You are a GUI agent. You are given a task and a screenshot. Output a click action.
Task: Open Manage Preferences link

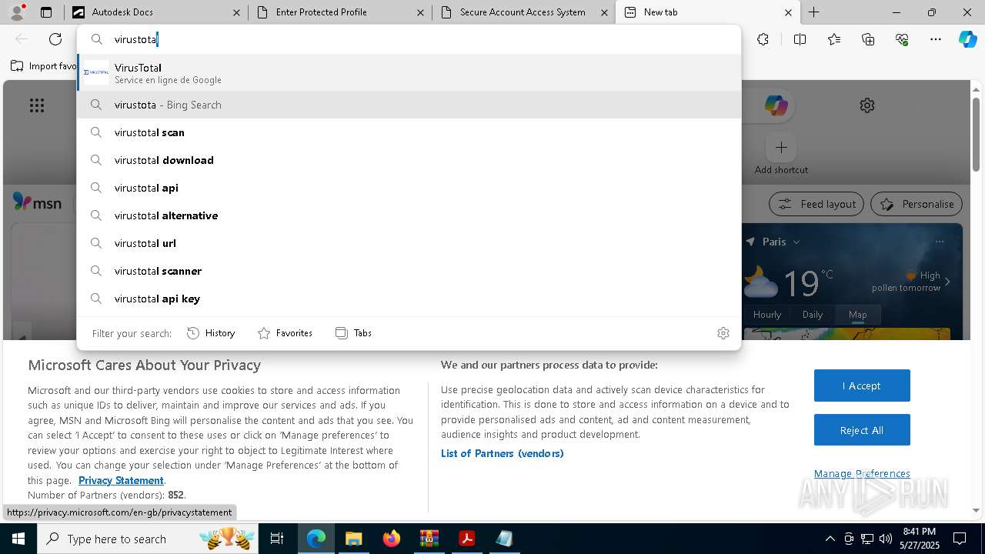pos(862,473)
